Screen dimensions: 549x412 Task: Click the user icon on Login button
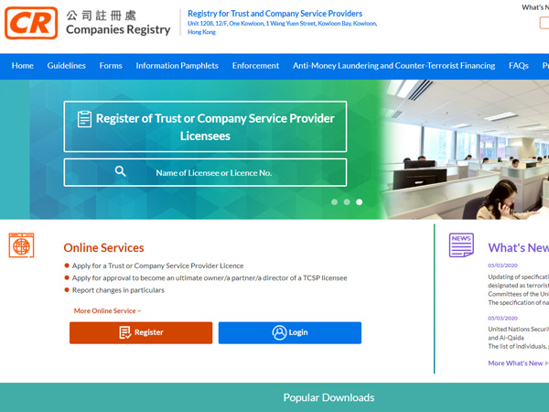(279, 332)
